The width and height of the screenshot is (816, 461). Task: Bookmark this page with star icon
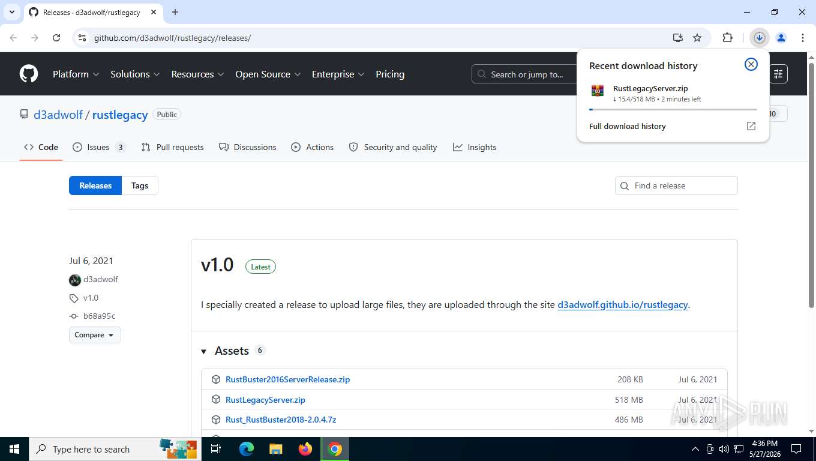point(697,38)
